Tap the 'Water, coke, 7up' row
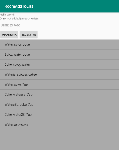Screen dimensions: 119x150 tap(59, 84)
